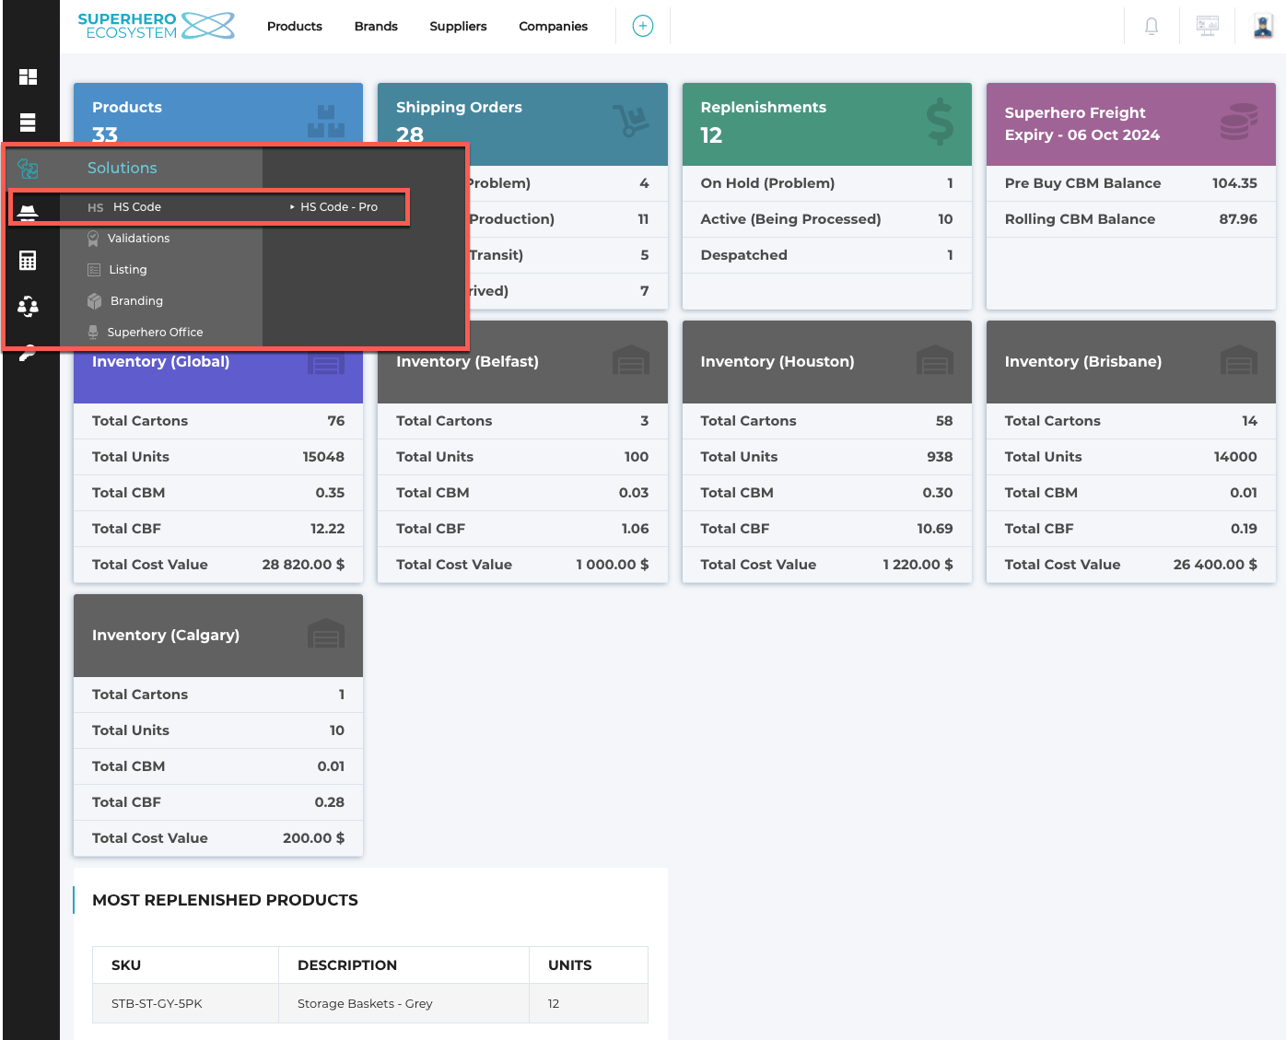
Task: Open the Inventory (Belfast) card title
Action: [467, 361]
